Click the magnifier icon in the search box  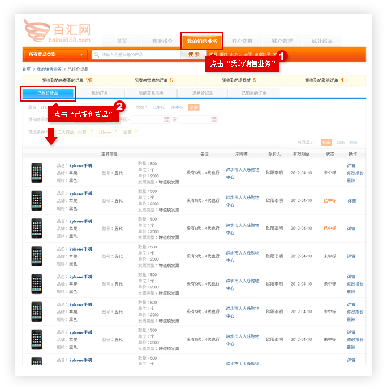point(97,55)
